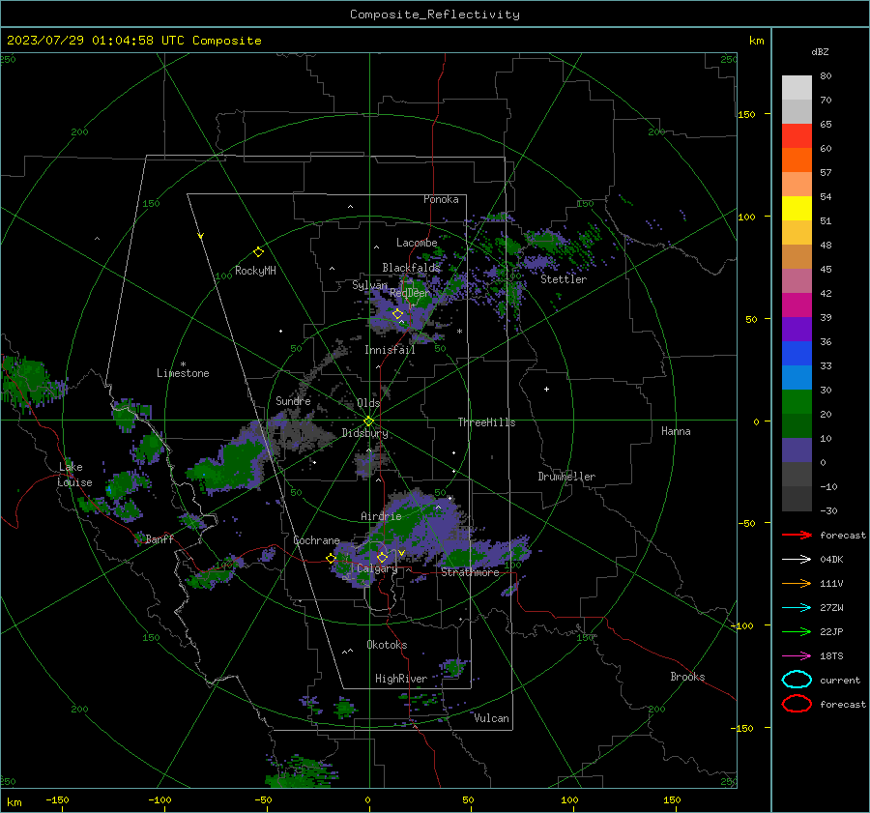Select the bright yellow 51 dBZ swatch
This screenshot has height=813, width=870.
pyautogui.click(x=797, y=209)
